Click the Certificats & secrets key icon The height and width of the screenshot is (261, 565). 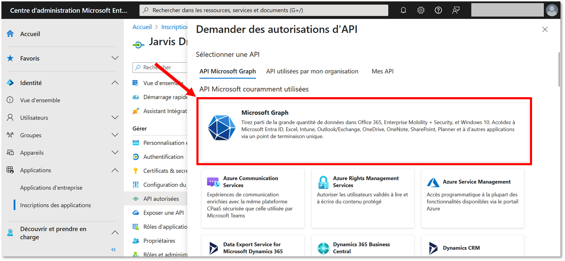pyautogui.click(x=136, y=171)
